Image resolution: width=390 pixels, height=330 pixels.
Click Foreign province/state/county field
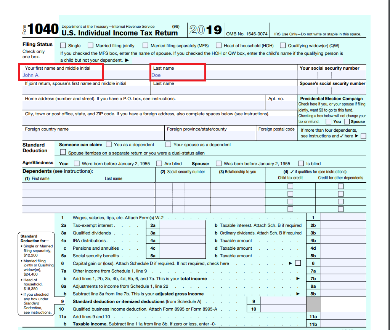point(210,136)
